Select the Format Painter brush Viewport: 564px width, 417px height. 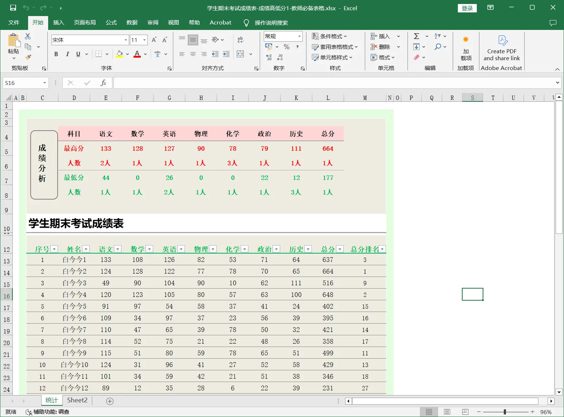coord(28,57)
